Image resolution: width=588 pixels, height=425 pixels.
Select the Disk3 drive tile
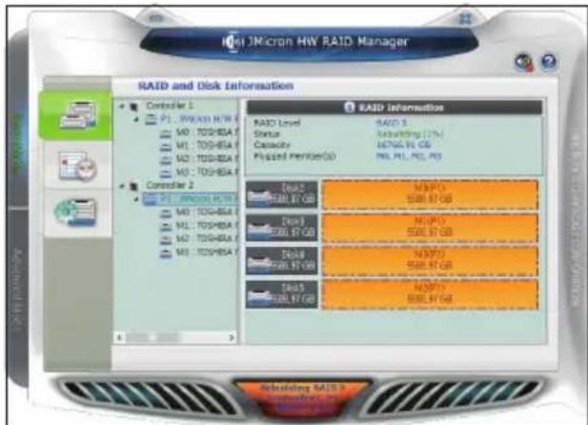pyautogui.click(x=282, y=228)
